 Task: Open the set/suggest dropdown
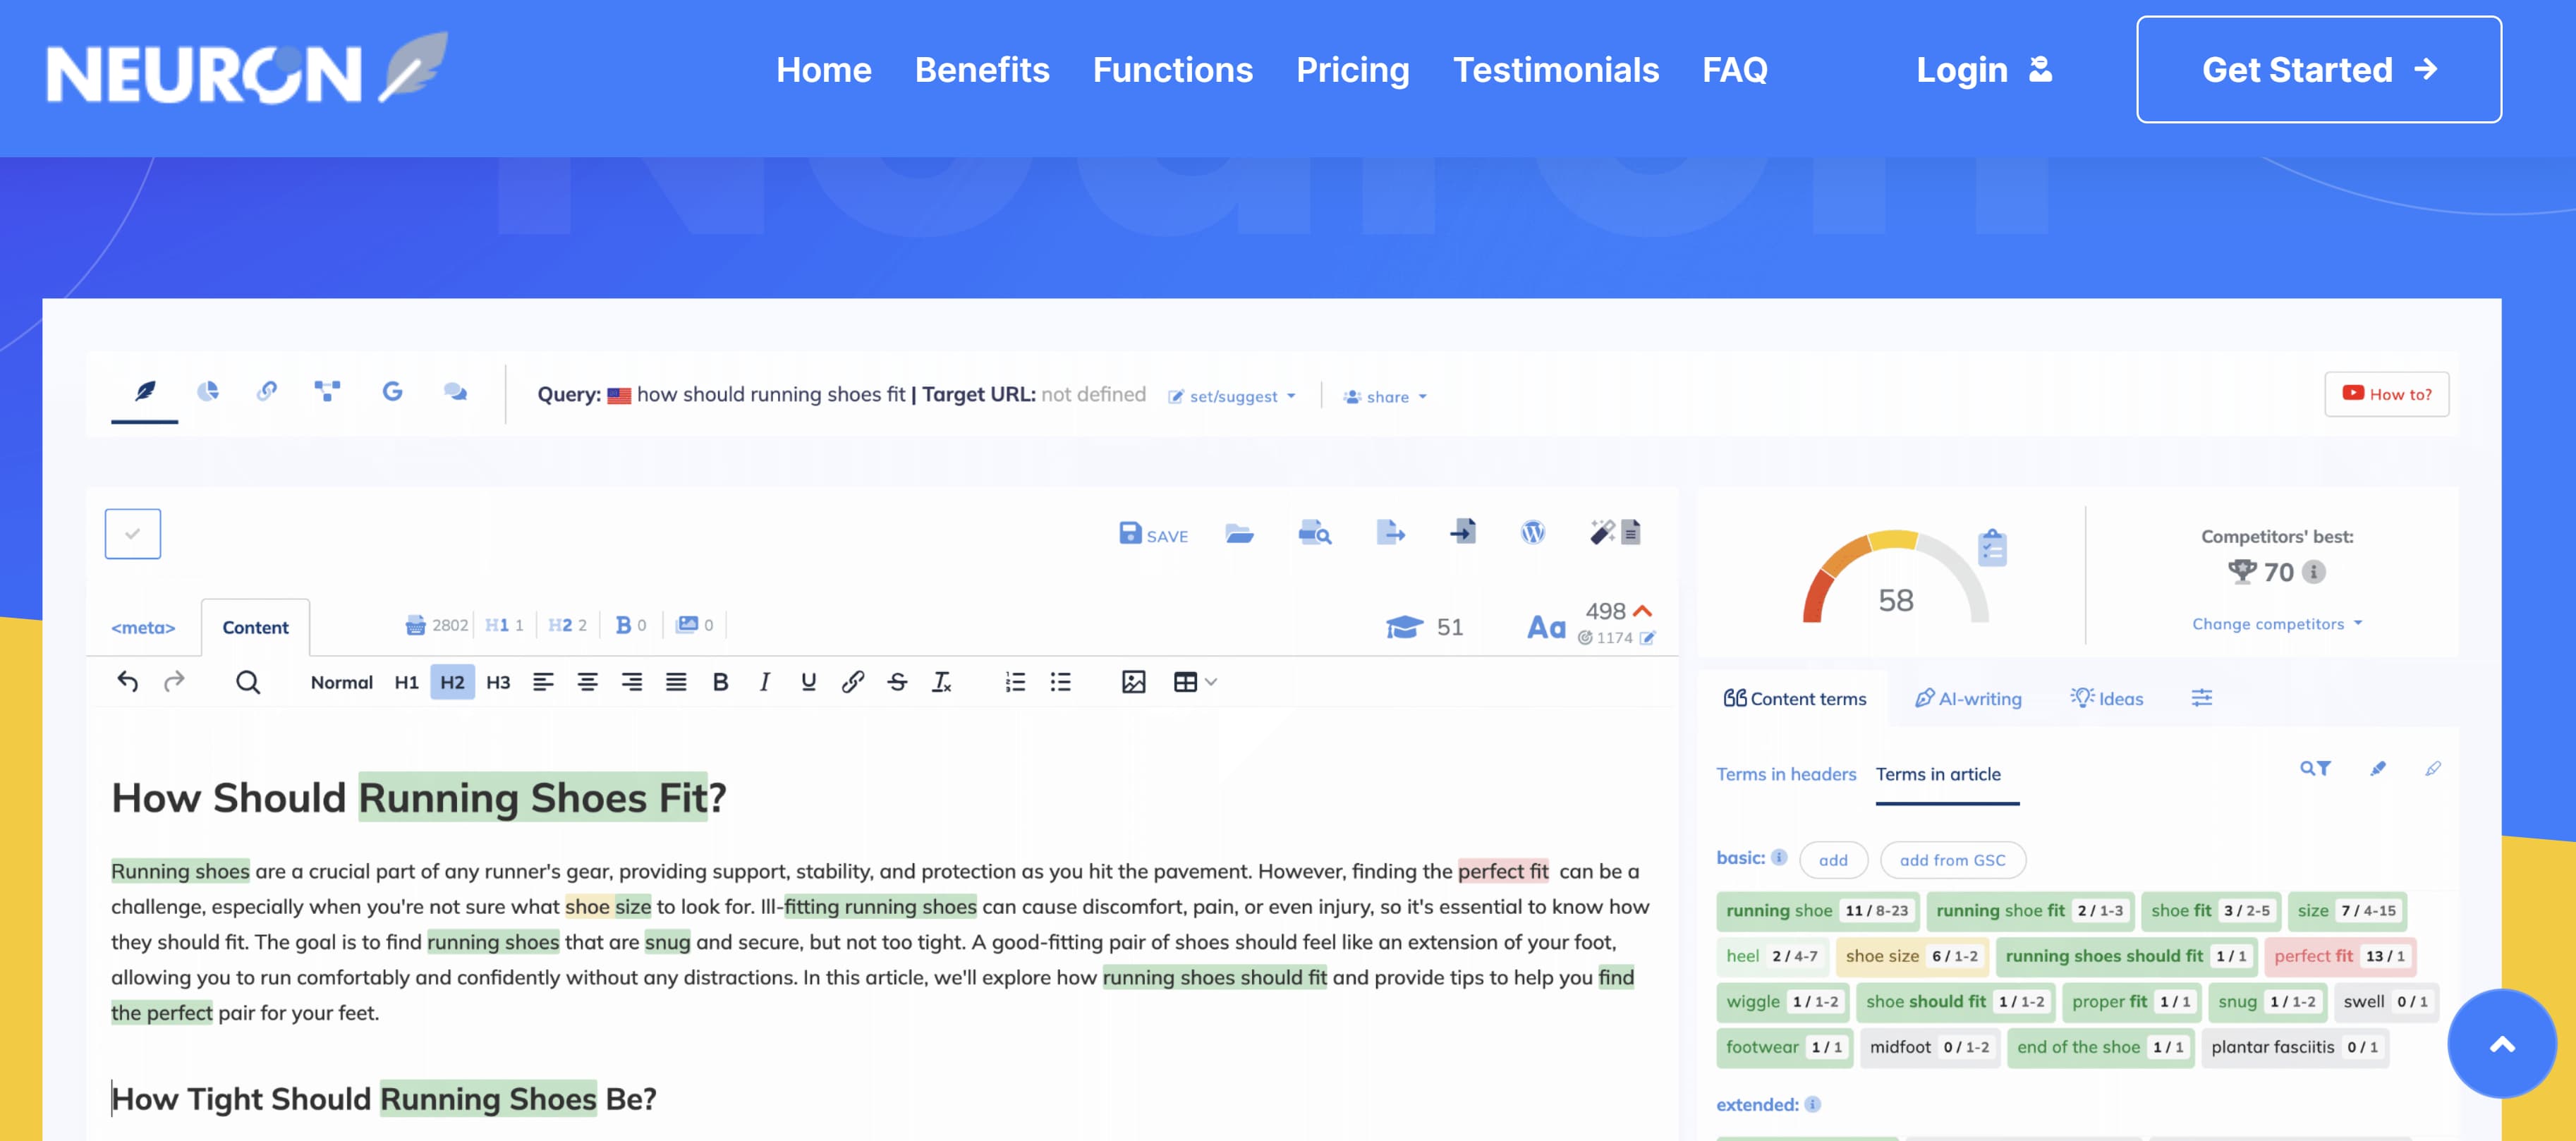point(1233,397)
